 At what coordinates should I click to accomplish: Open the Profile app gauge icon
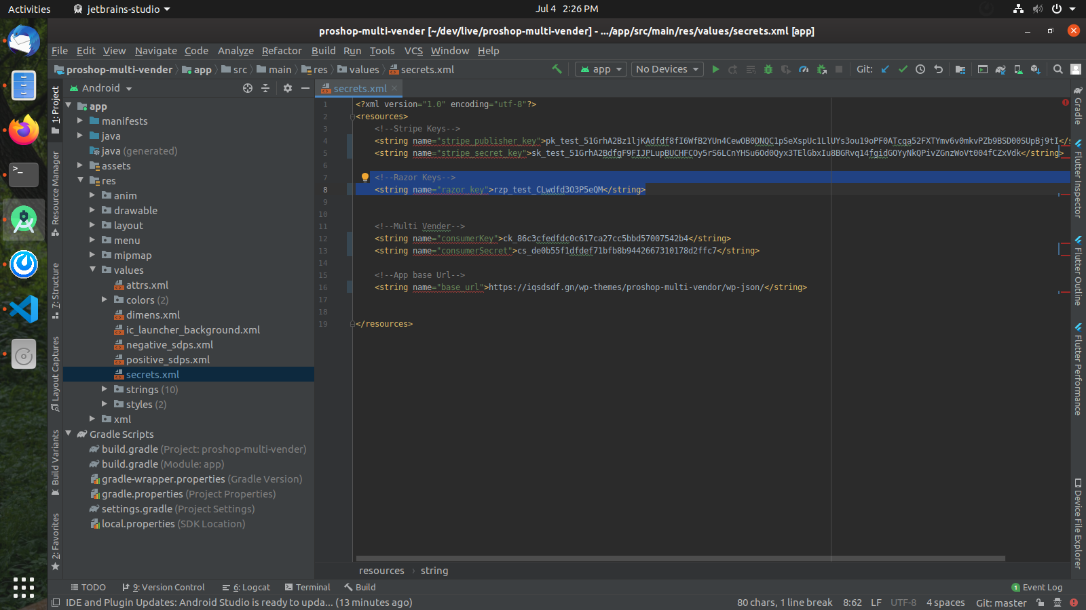[x=804, y=69]
